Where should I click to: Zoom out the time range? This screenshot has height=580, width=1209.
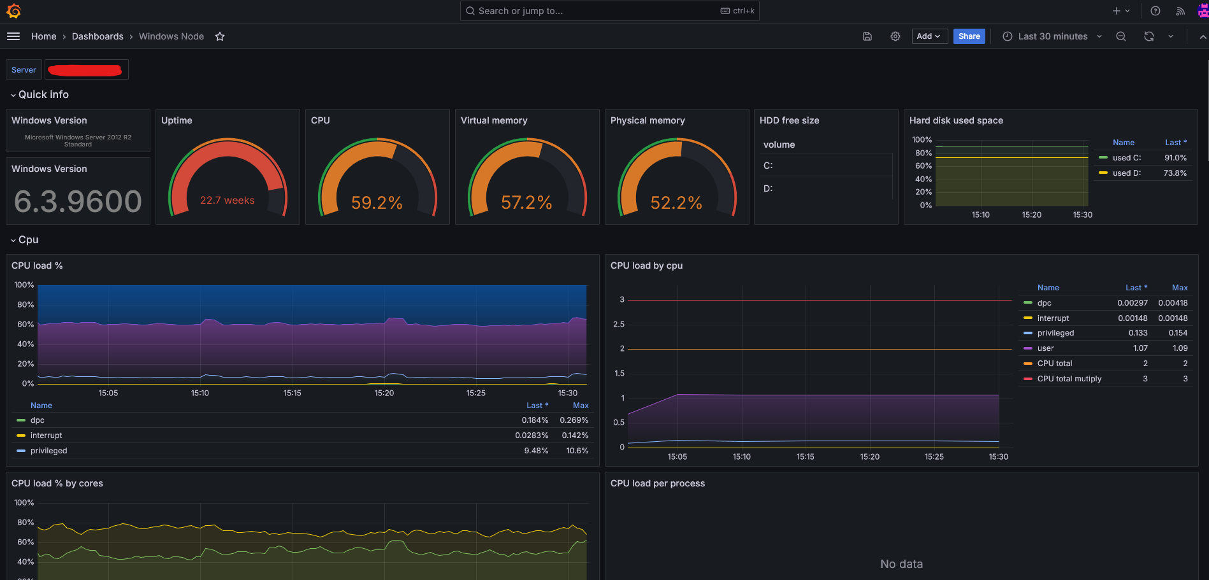(1121, 36)
